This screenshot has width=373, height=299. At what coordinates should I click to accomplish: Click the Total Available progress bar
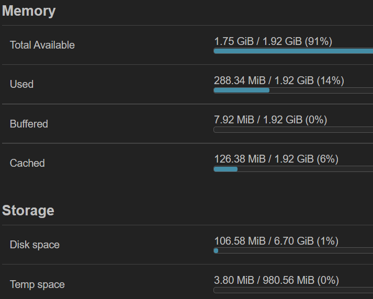(x=293, y=51)
